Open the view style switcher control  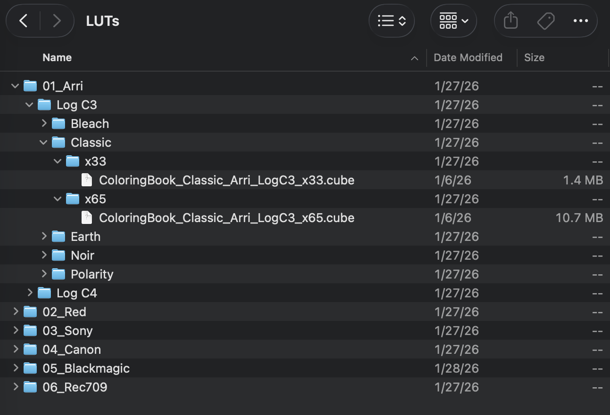click(x=391, y=21)
